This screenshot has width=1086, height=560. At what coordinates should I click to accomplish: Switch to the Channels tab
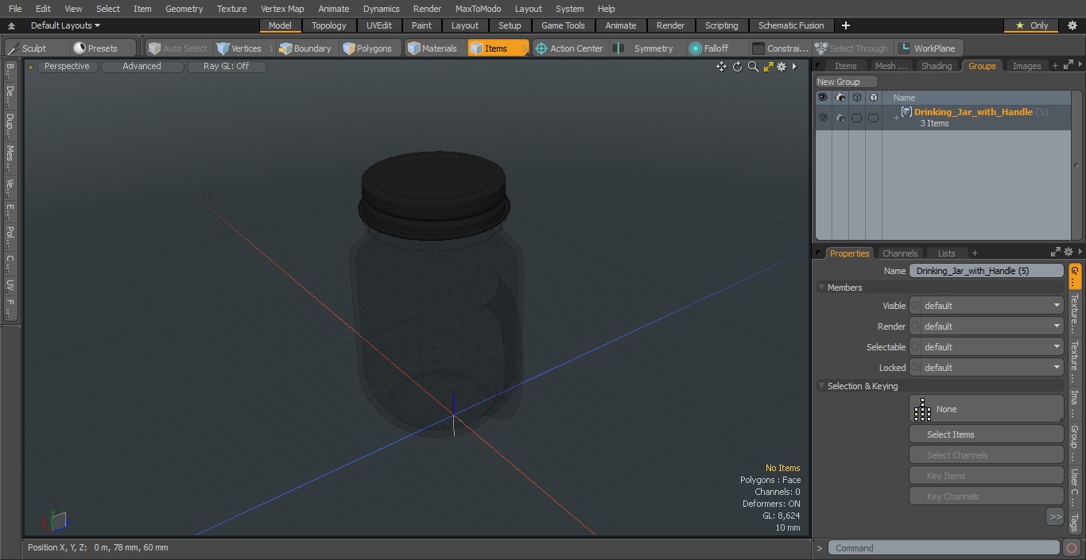click(900, 253)
